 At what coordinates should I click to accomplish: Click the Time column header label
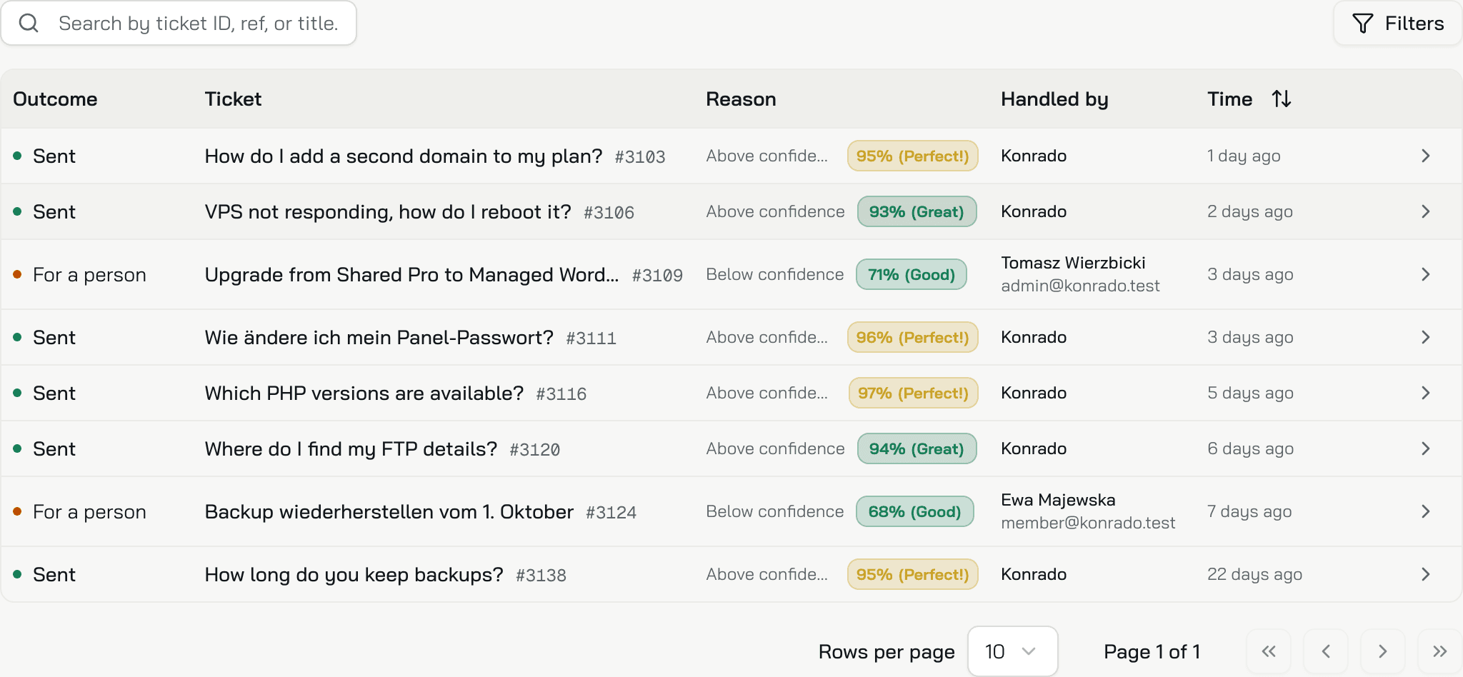click(1229, 99)
